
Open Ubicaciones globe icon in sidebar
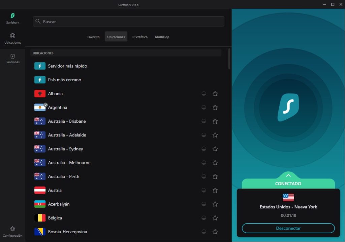pos(12,36)
